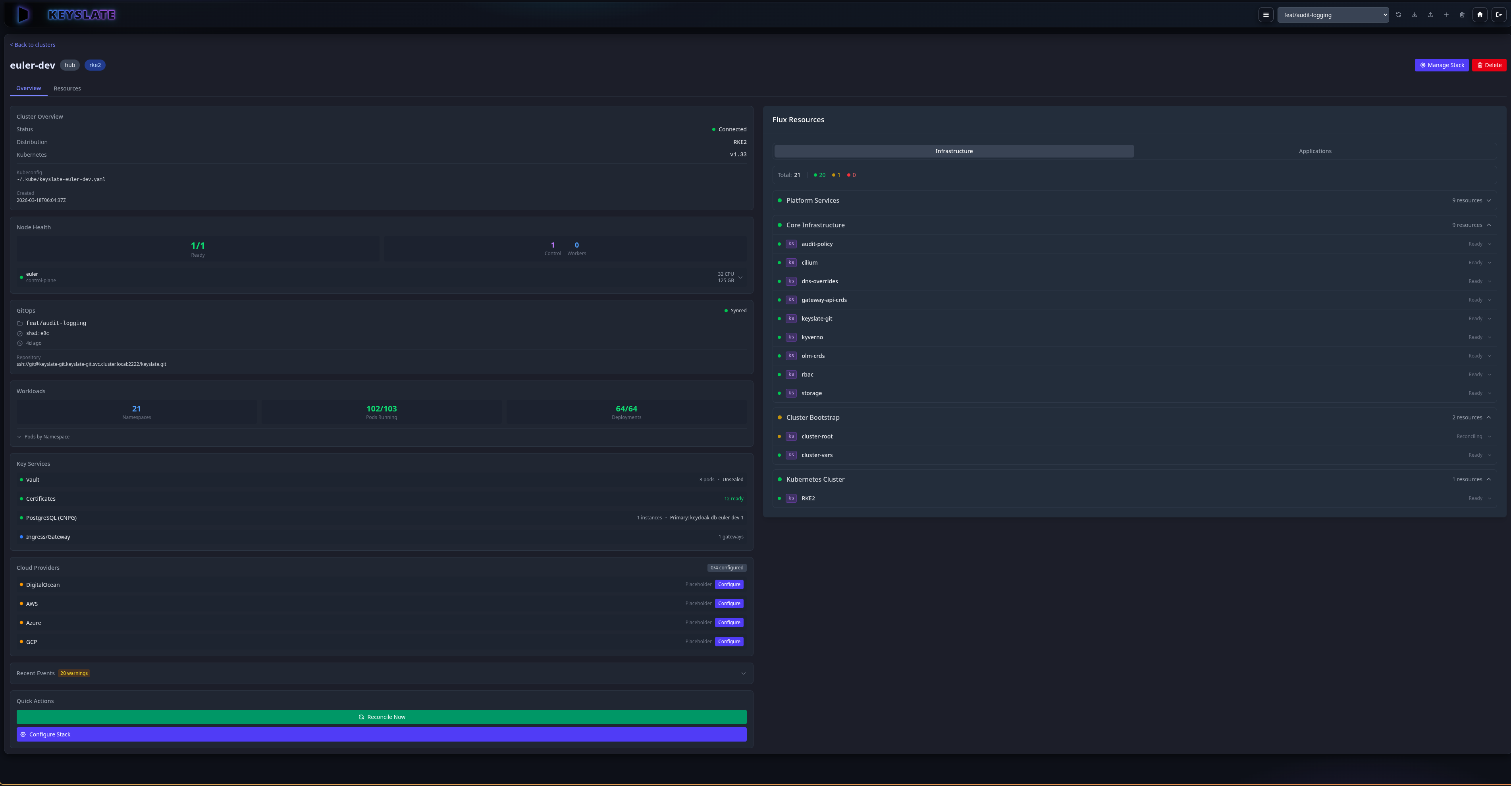Click the 0/4 configured badge

(727, 567)
